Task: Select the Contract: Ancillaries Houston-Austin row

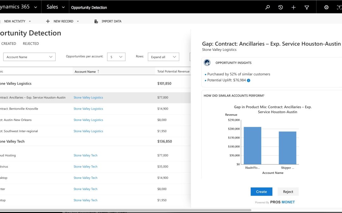Action: (x=95, y=98)
